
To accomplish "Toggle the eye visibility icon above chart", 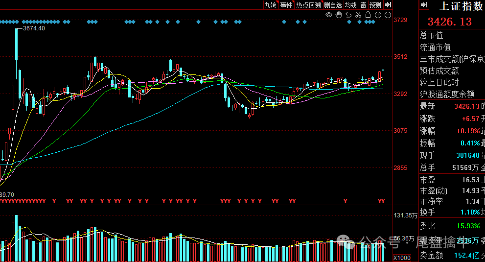I will [328, 15].
